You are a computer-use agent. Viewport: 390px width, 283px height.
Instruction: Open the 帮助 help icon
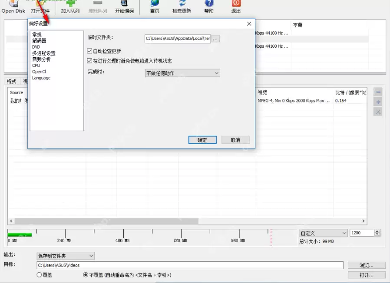tap(209, 7)
